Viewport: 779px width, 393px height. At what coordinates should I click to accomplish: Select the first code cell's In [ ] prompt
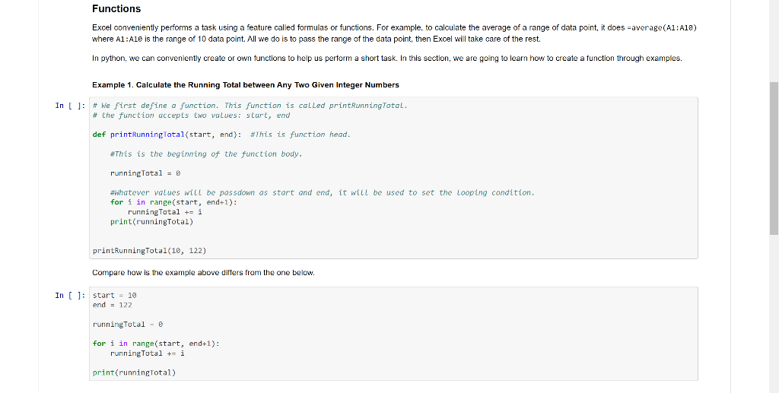(x=70, y=106)
